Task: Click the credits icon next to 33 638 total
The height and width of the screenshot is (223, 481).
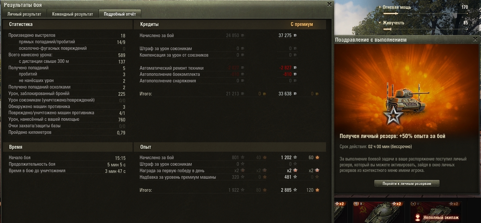Action: [295, 94]
